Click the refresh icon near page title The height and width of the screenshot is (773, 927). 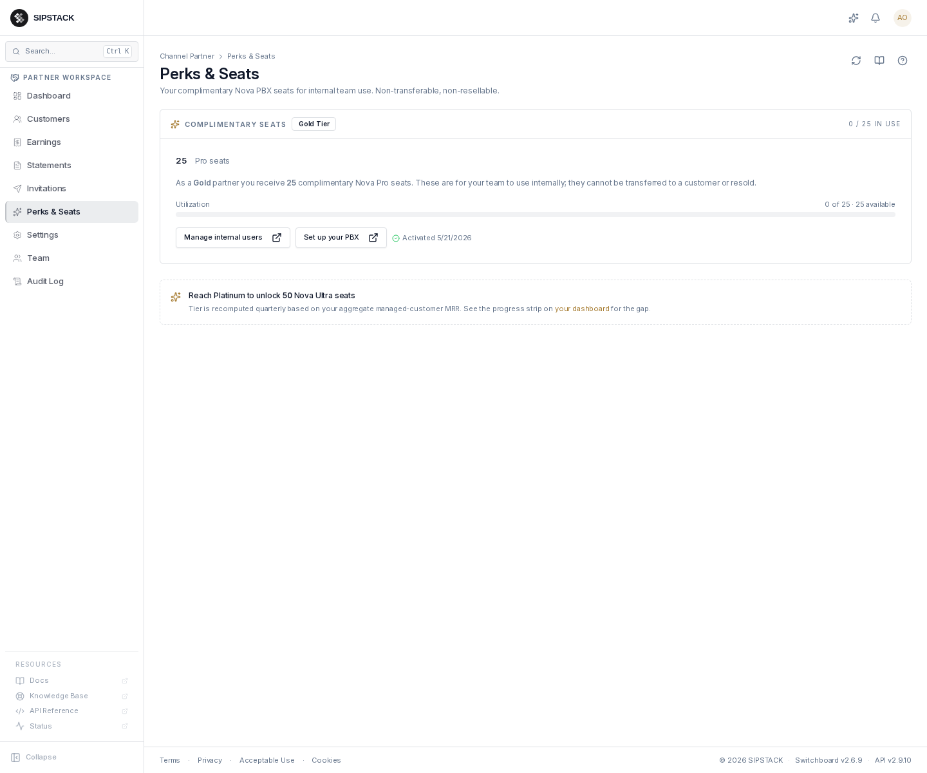(856, 61)
